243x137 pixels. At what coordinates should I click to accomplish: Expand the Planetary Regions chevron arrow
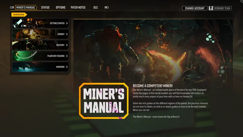click(x=67, y=56)
